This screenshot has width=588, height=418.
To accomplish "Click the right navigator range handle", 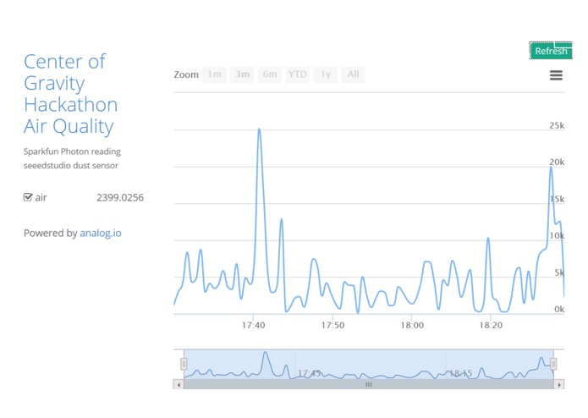I will [553, 364].
